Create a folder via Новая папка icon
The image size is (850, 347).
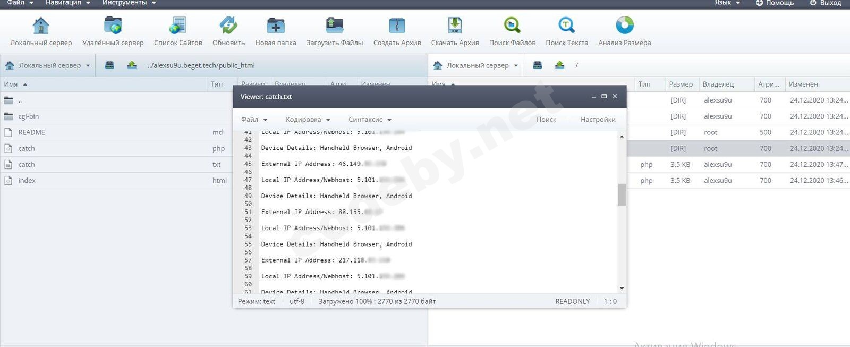point(276,26)
